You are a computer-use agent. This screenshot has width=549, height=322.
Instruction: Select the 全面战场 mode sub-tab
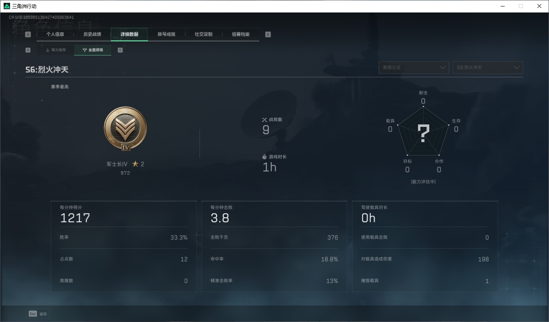pyautogui.click(x=93, y=50)
